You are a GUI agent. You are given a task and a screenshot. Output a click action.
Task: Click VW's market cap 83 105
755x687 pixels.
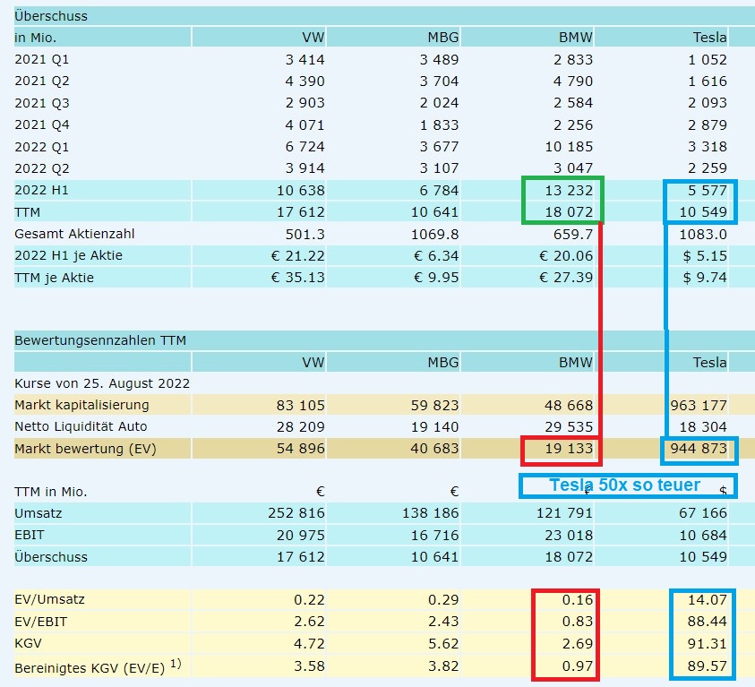coord(300,406)
